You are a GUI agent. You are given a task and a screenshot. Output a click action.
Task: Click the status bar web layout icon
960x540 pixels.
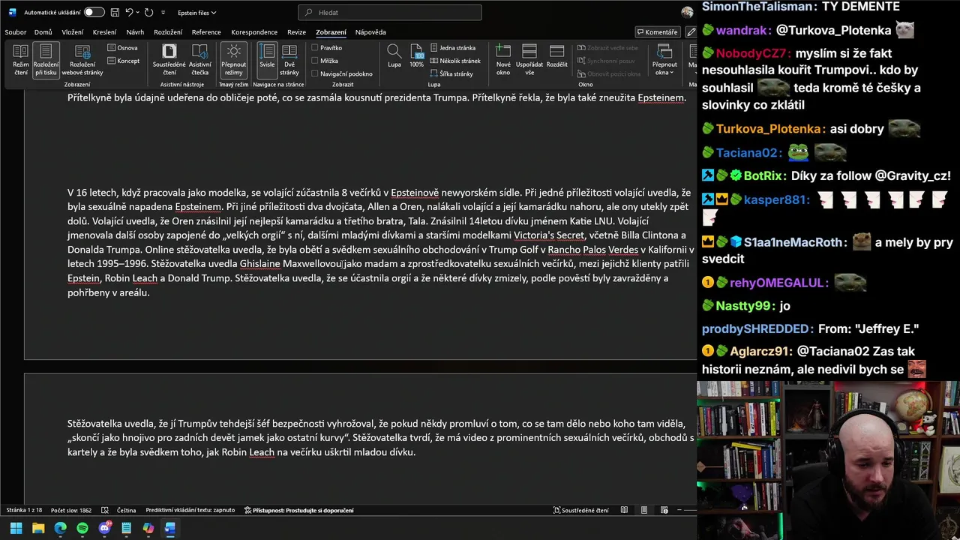(x=664, y=511)
